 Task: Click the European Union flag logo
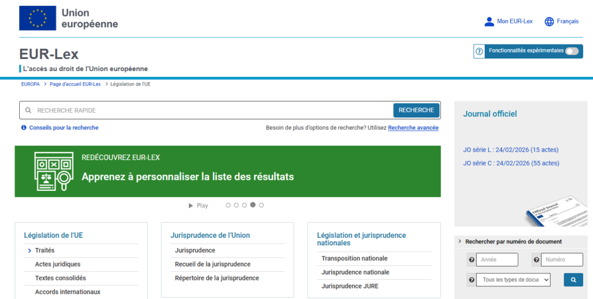click(x=38, y=18)
